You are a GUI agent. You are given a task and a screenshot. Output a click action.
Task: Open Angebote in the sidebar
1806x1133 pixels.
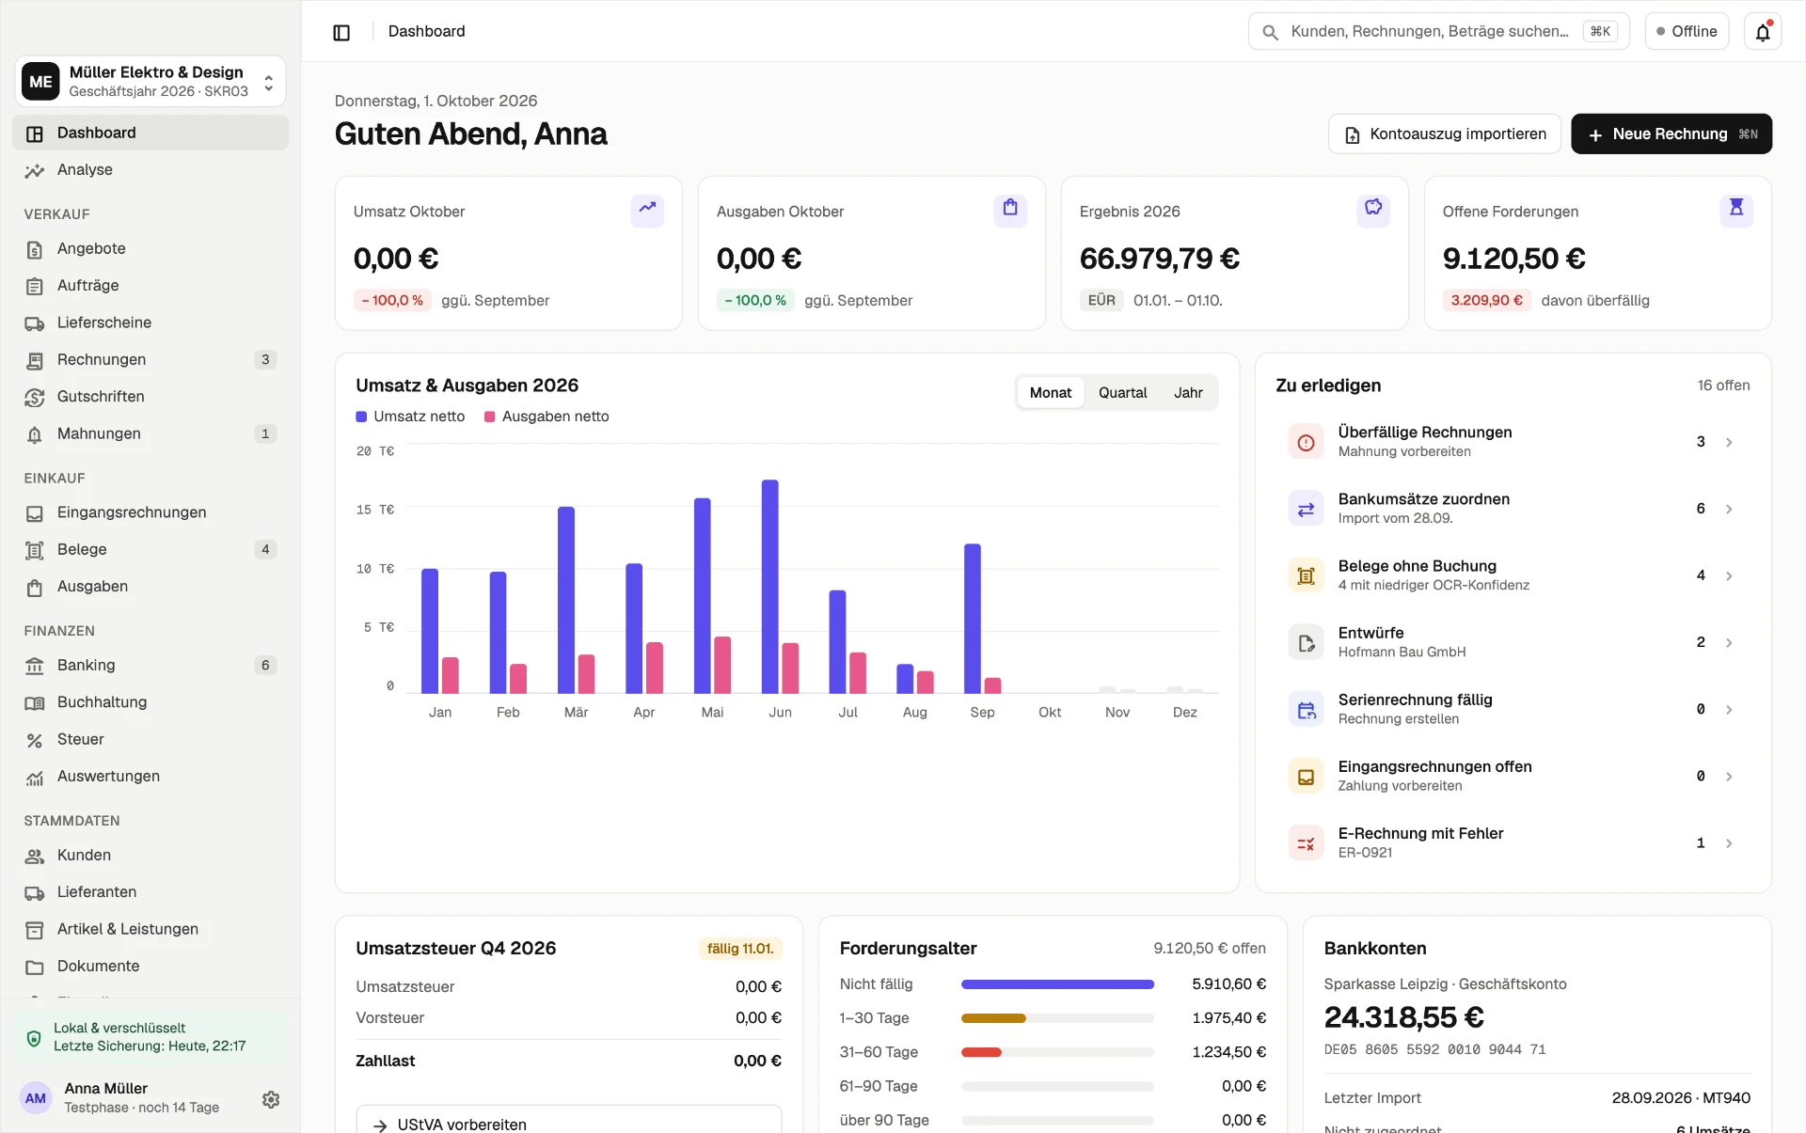click(150, 249)
